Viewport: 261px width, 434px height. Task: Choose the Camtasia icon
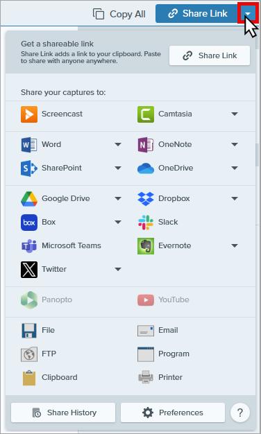point(146,114)
